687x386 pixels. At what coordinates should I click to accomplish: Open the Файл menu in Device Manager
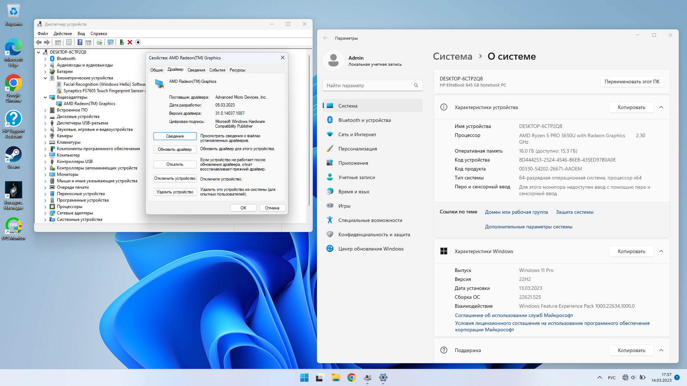(x=43, y=34)
